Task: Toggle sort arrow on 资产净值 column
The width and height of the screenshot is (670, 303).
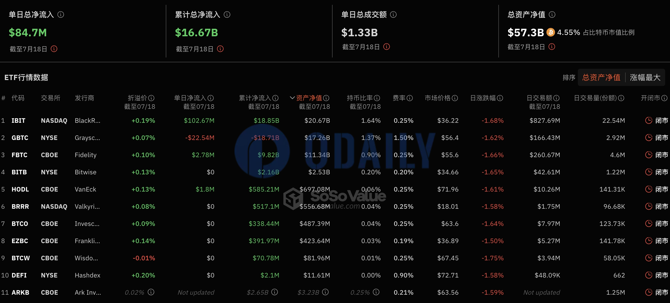Action: pos(292,98)
